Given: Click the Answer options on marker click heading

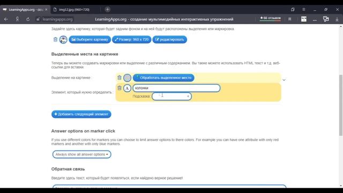Looking at the screenshot, I should [83, 131].
